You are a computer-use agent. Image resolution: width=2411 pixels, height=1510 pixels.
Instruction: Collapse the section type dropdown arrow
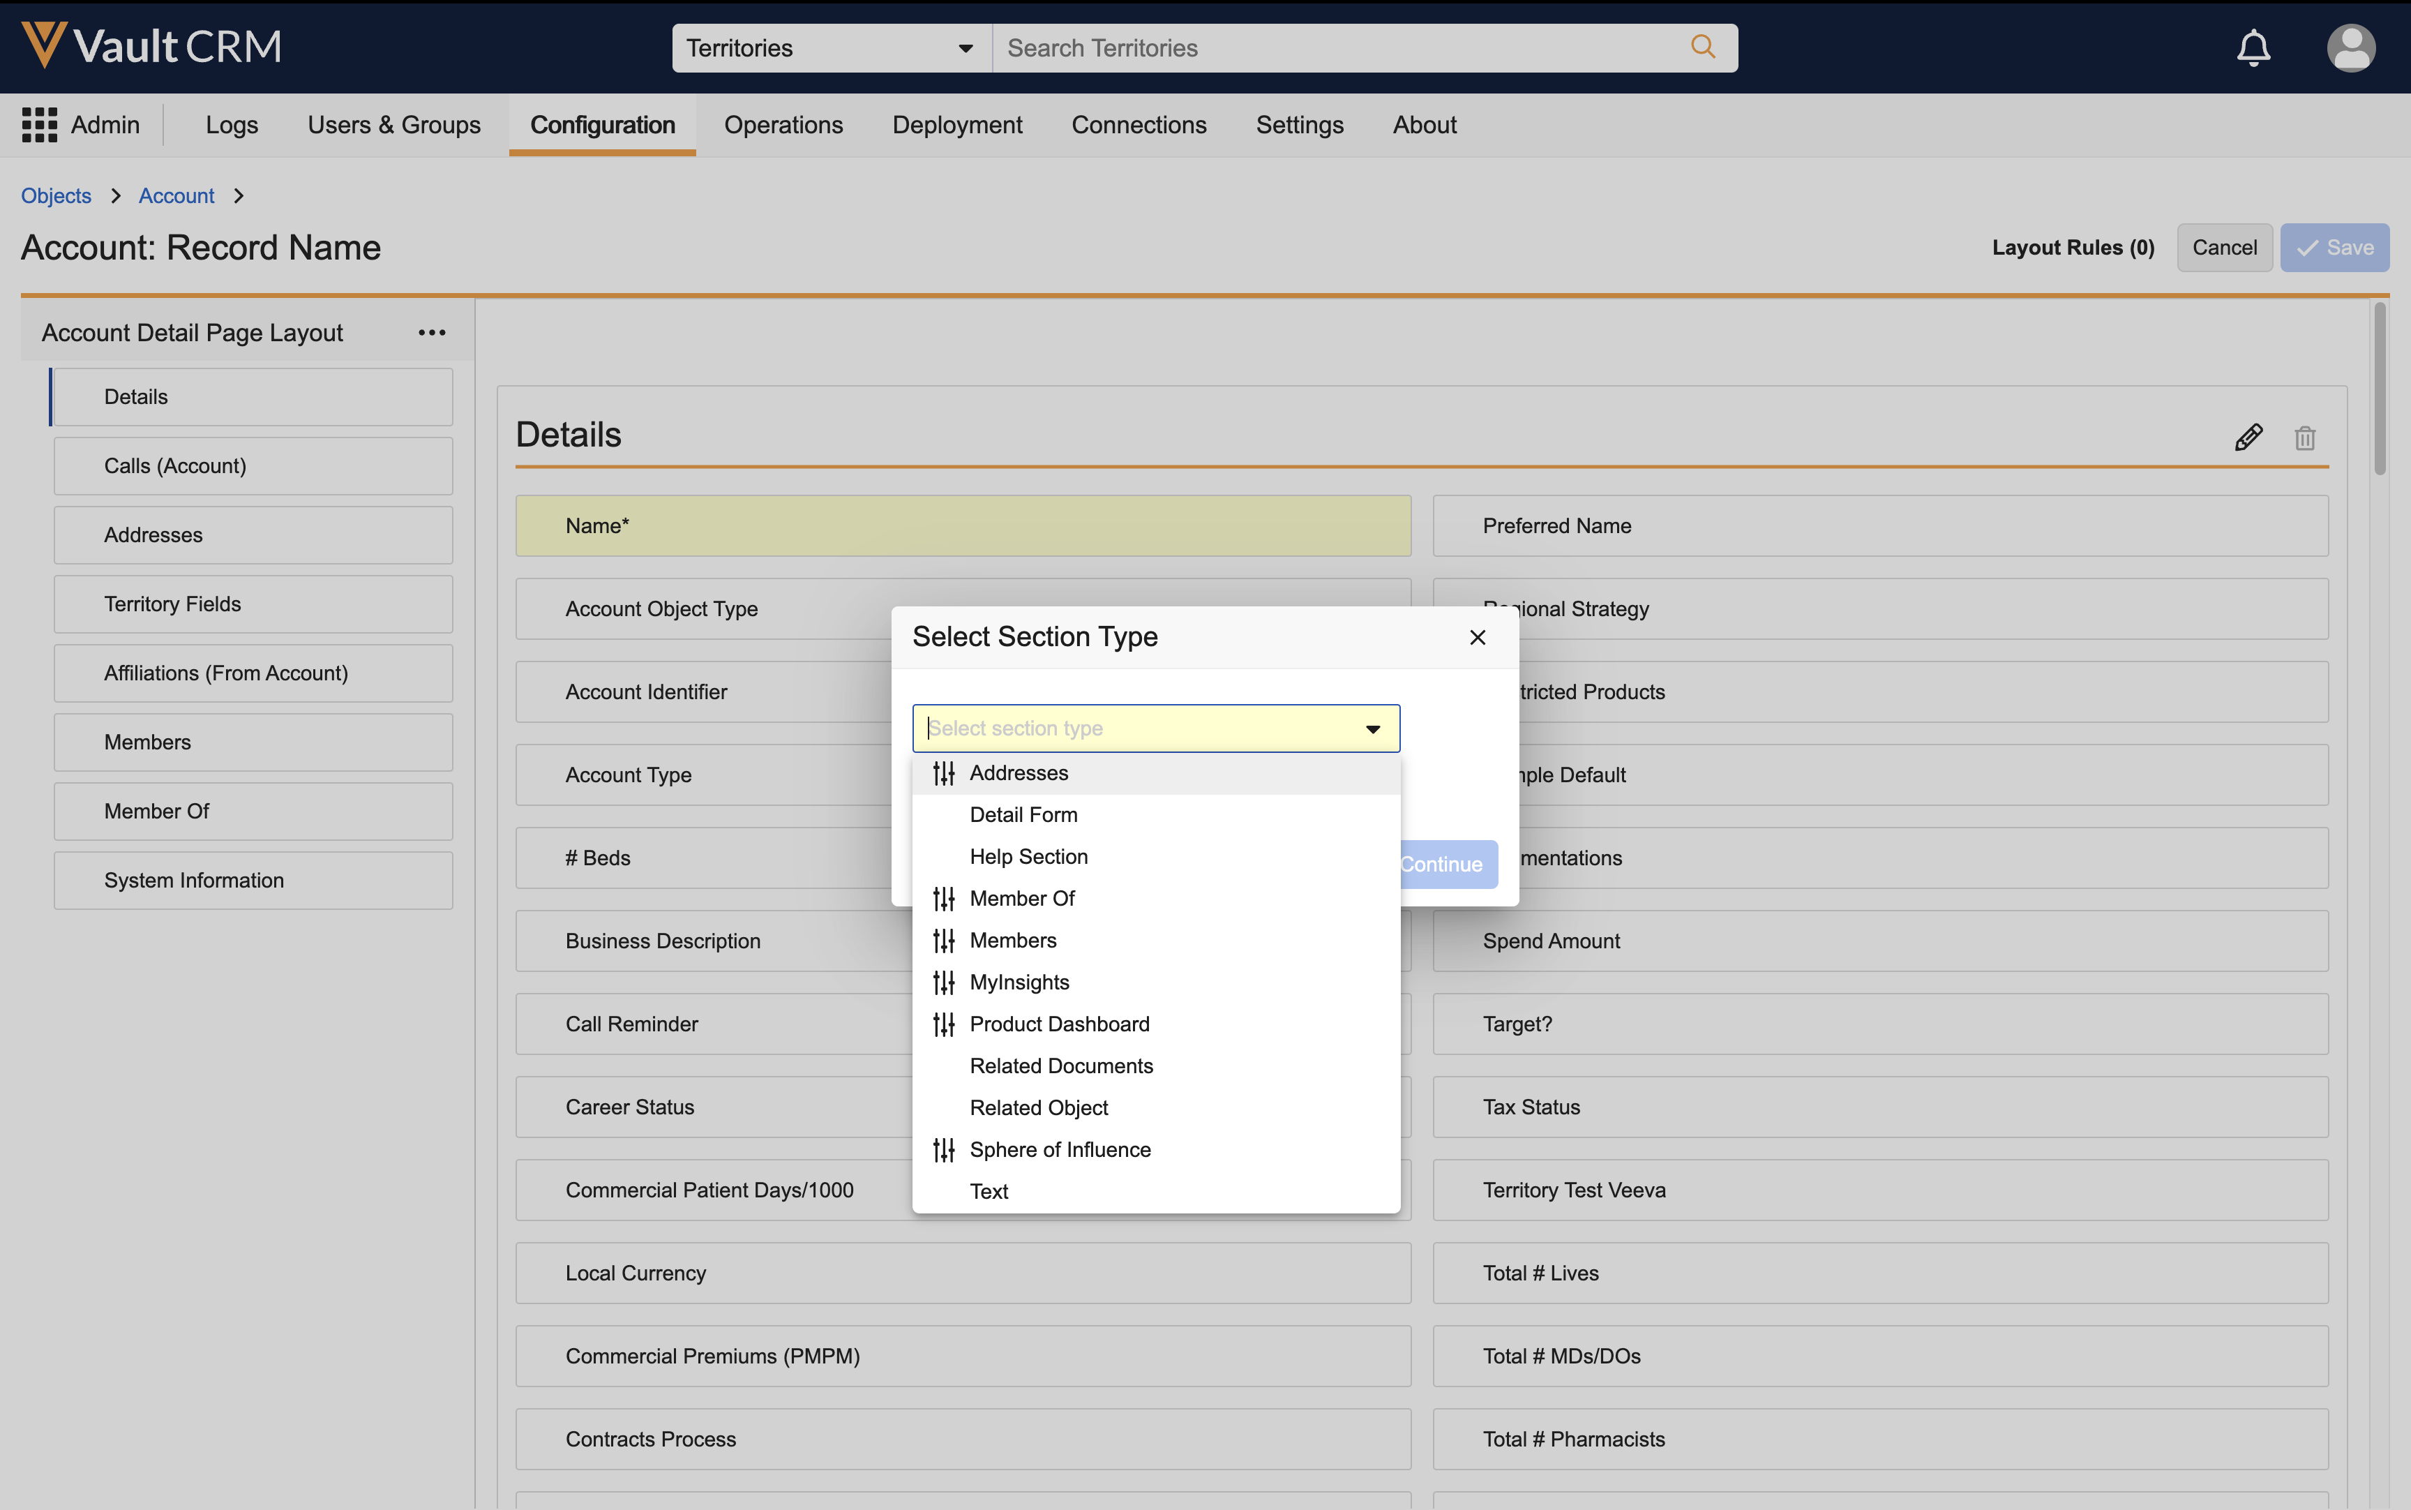[x=1373, y=729]
